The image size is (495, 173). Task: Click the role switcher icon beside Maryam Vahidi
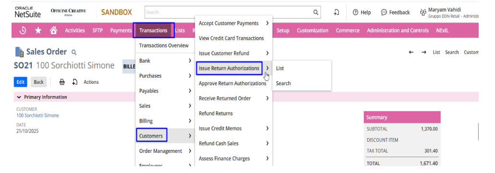click(x=423, y=12)
